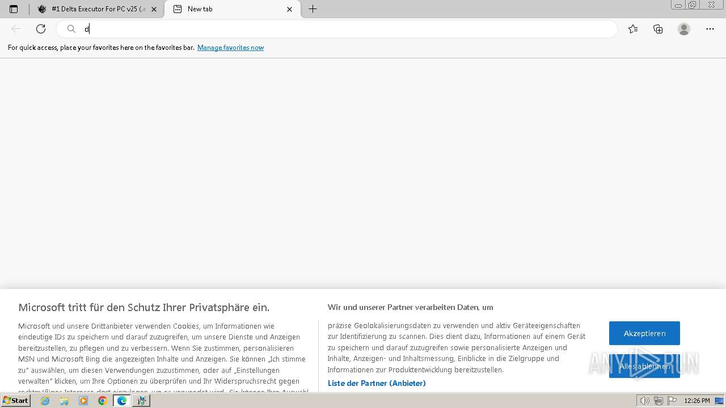Image resolution: width=726 pixels, height=408 pixels.
Task: Select the New tab tab
Action: click(233, 9)
